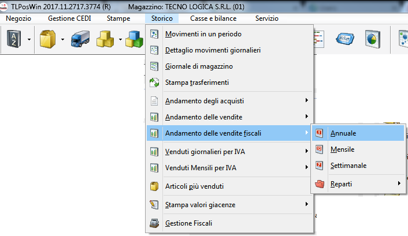Click the delivery truck toolbar icon

point(80,40)
